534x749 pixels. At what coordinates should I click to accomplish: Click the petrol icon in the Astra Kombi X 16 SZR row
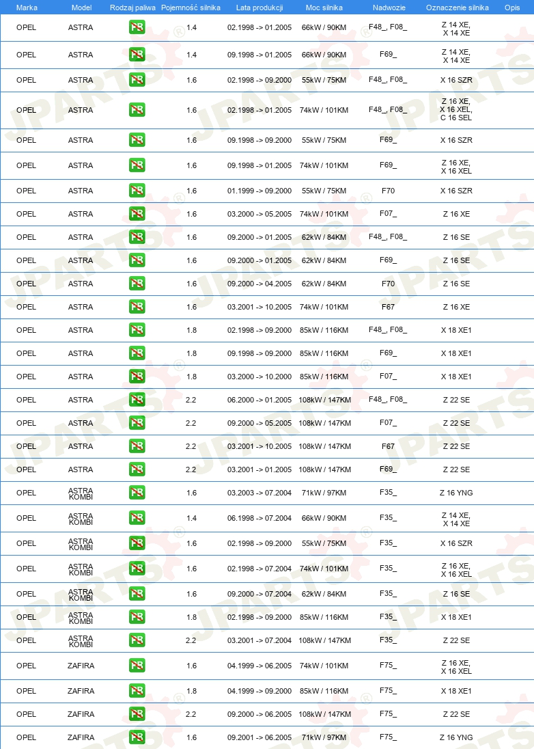[137, 543]
